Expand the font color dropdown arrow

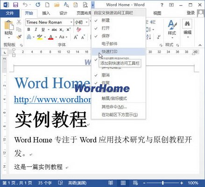(x=56, y=37)
